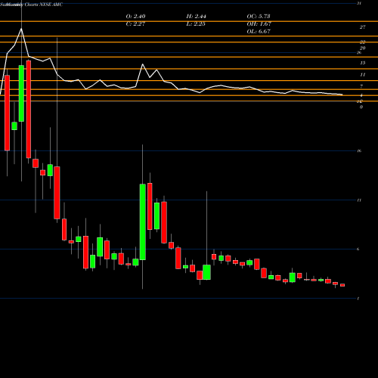Select the OH: 1.67 percentage readout
The height and width of the screenshot is (378, 378).
(x=259, y=24)
